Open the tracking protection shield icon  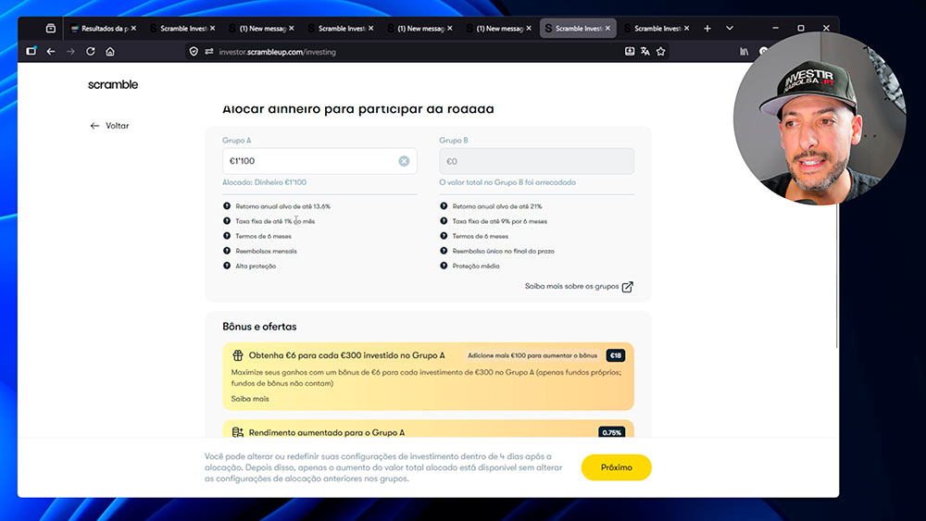(194, 52)
